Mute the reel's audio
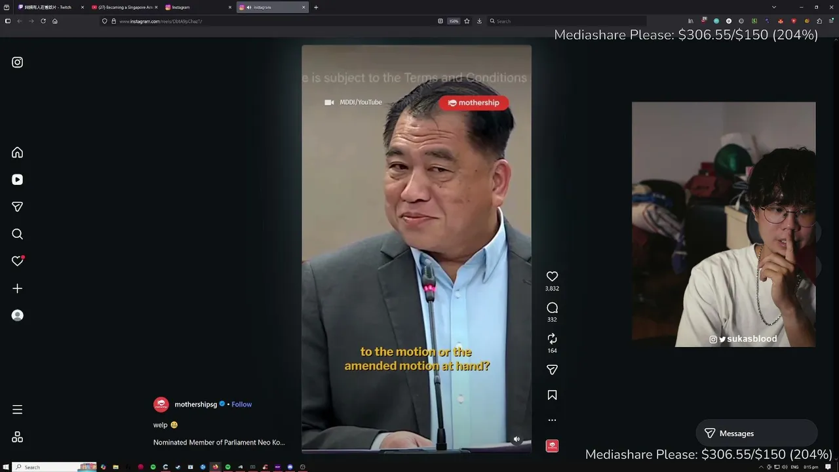Viewport: 839px width, 472px height. [x=517, y=439]
